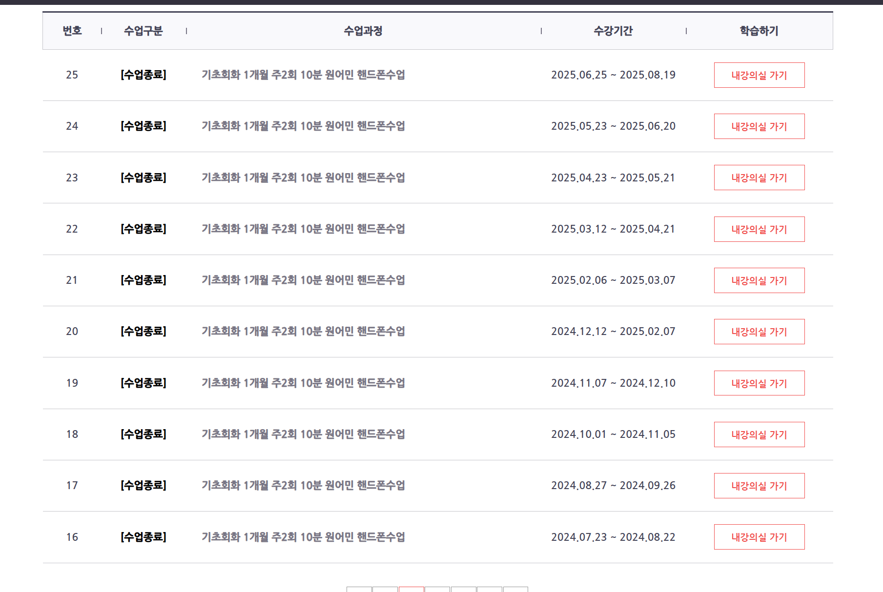
Task: Open course title dated 2024.08.27 ~ 2024.09.26
Action: (303, 485)
